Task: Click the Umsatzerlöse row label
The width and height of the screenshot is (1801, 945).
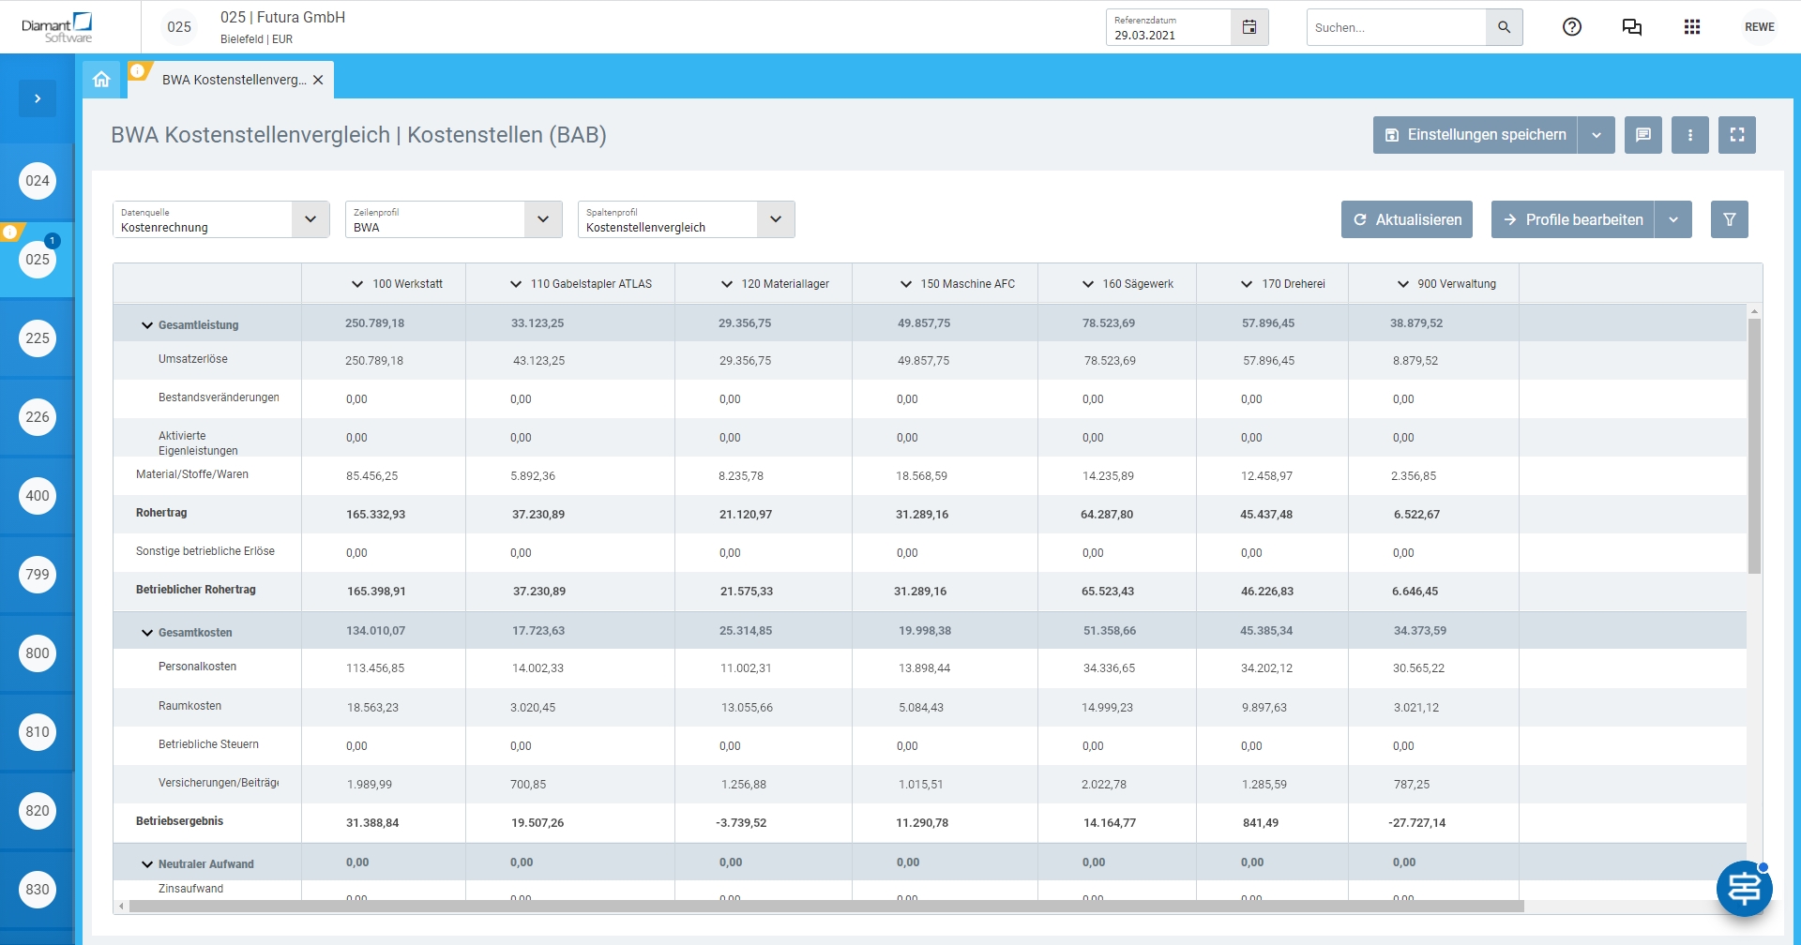Action: [193, 359]
